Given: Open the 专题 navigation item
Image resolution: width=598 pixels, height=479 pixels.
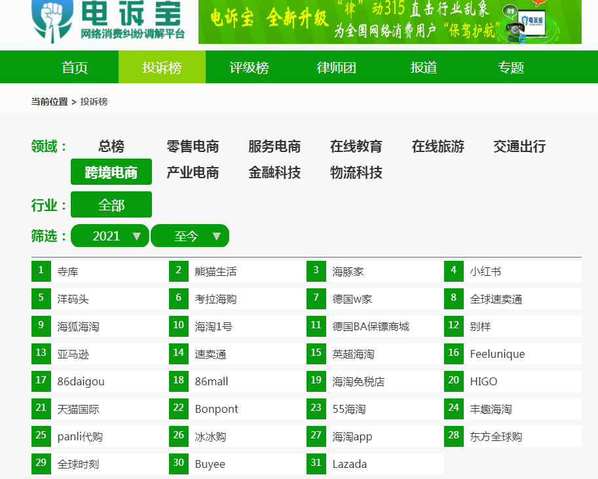Looking at the screenshot, I should tap(511, 67).
